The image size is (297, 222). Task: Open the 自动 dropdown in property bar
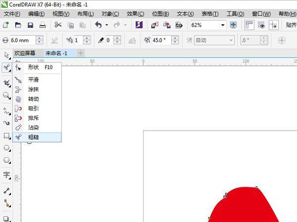pyautogui.click(x=230, y=41)
